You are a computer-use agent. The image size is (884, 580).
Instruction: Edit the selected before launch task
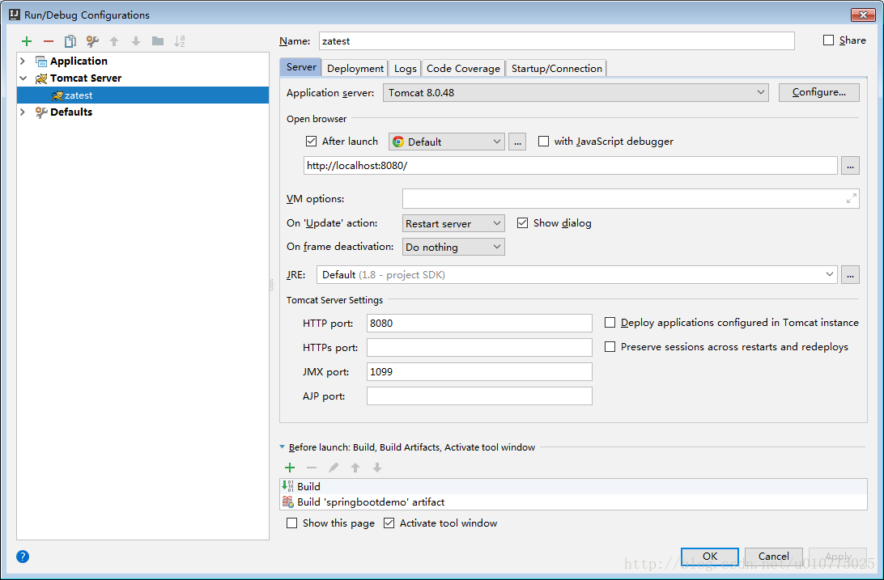pyautogui.click(x=334, y=468)
